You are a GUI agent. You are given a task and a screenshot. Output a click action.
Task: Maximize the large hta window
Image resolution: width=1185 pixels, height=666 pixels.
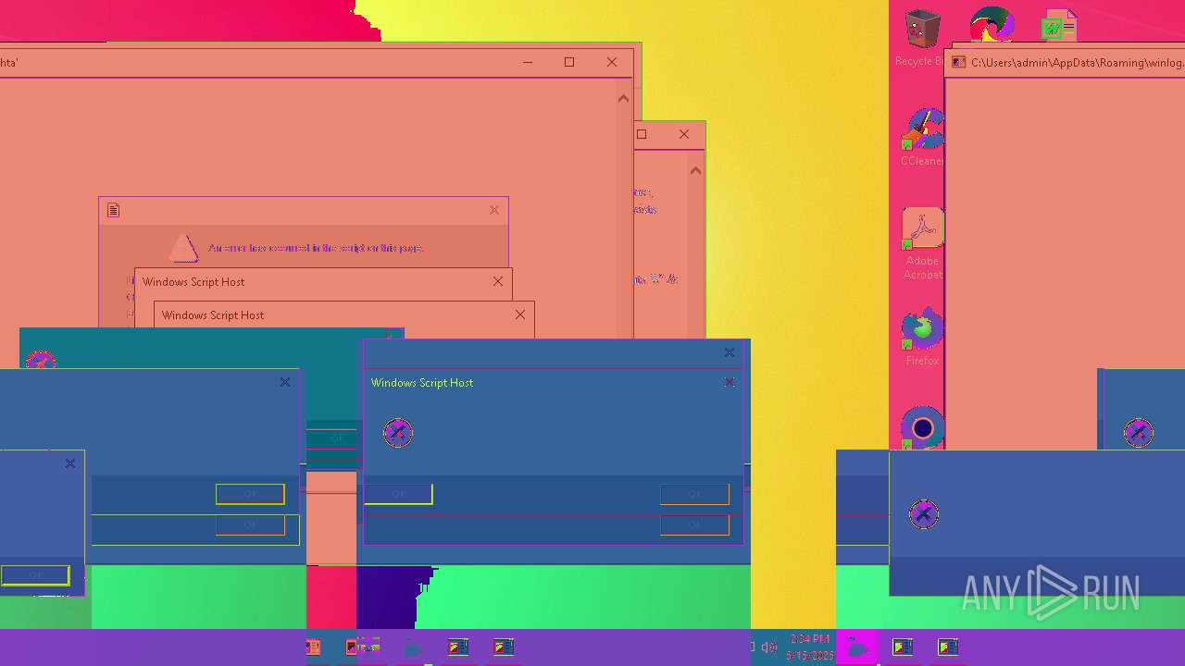tap(569, 62)
